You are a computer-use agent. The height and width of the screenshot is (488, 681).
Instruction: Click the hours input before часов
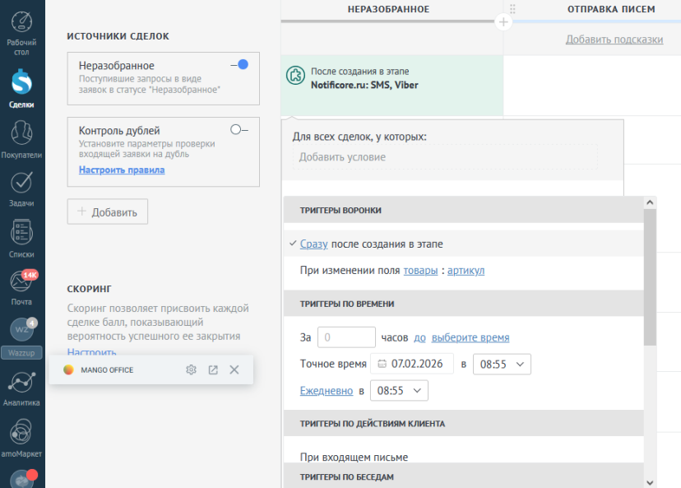point(346,337)
